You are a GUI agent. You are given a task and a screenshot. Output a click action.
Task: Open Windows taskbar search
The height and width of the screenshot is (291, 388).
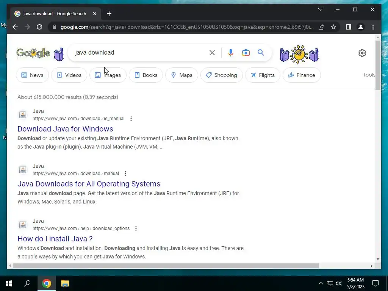pyautogui.click(x=27, y=283)
